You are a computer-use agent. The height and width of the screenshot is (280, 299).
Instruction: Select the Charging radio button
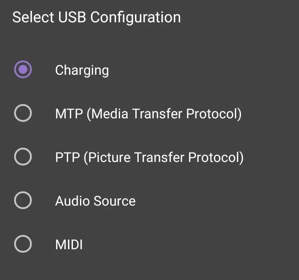coord(23,69)
